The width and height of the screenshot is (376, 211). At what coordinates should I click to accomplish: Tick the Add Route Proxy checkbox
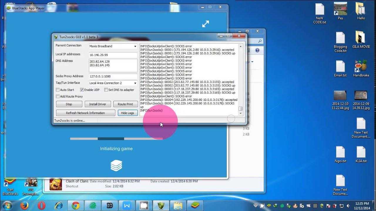click(58, 96)
